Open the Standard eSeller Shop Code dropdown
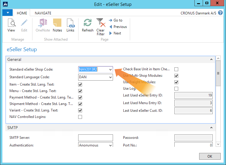 click(x=110, y=70)
